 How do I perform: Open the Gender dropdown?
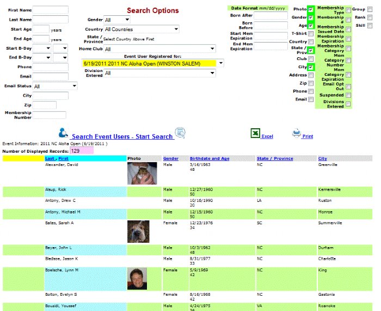117,20
